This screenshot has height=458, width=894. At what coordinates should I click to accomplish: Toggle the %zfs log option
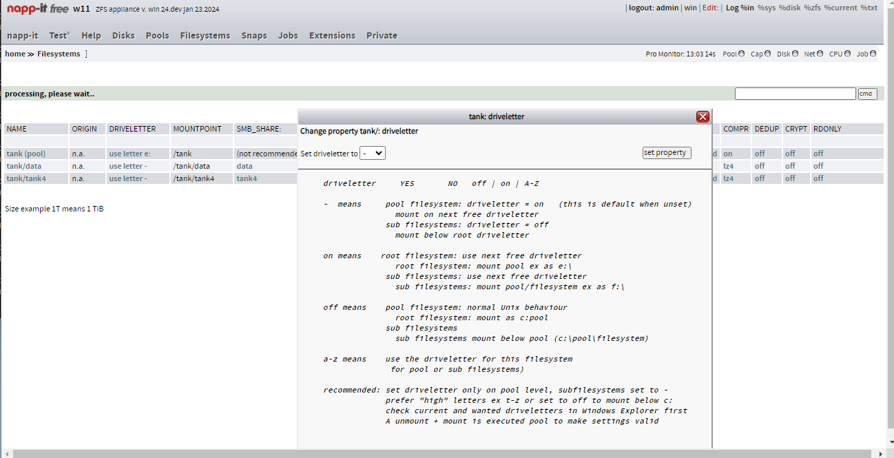[812, 8]
